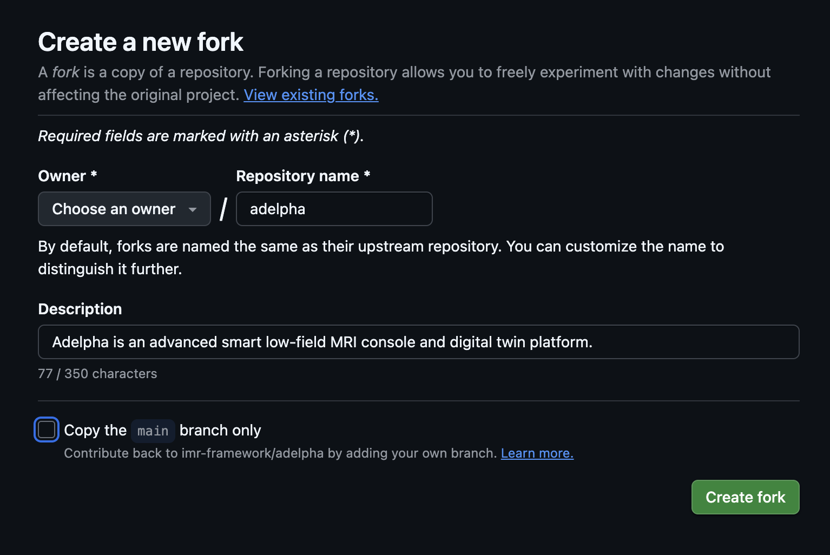Follow the Learn more link
830x555 pixels.
(537, 453)
